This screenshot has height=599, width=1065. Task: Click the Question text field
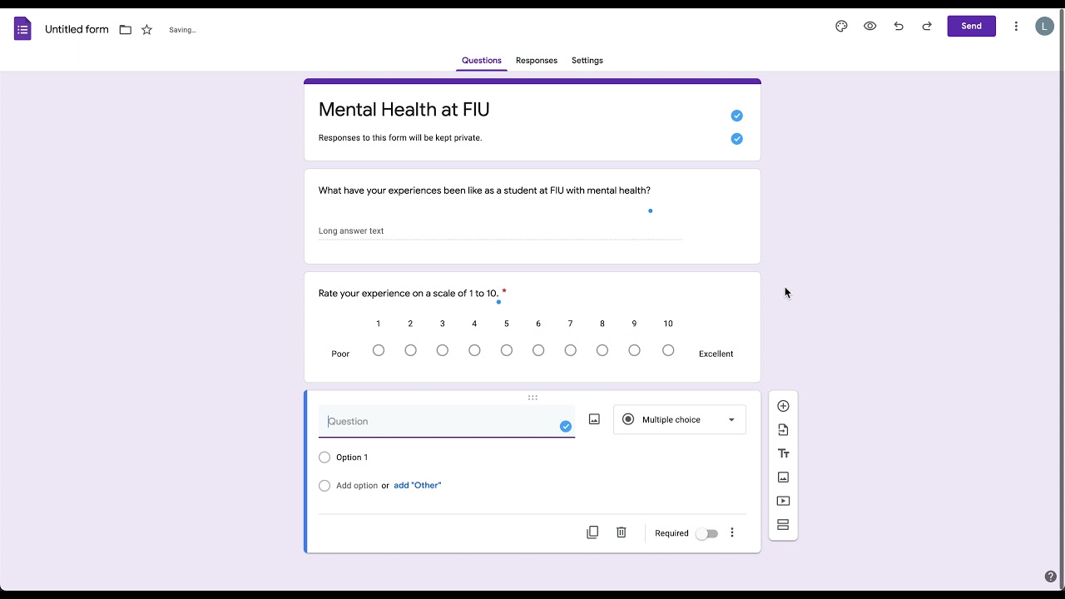(447, 421)
